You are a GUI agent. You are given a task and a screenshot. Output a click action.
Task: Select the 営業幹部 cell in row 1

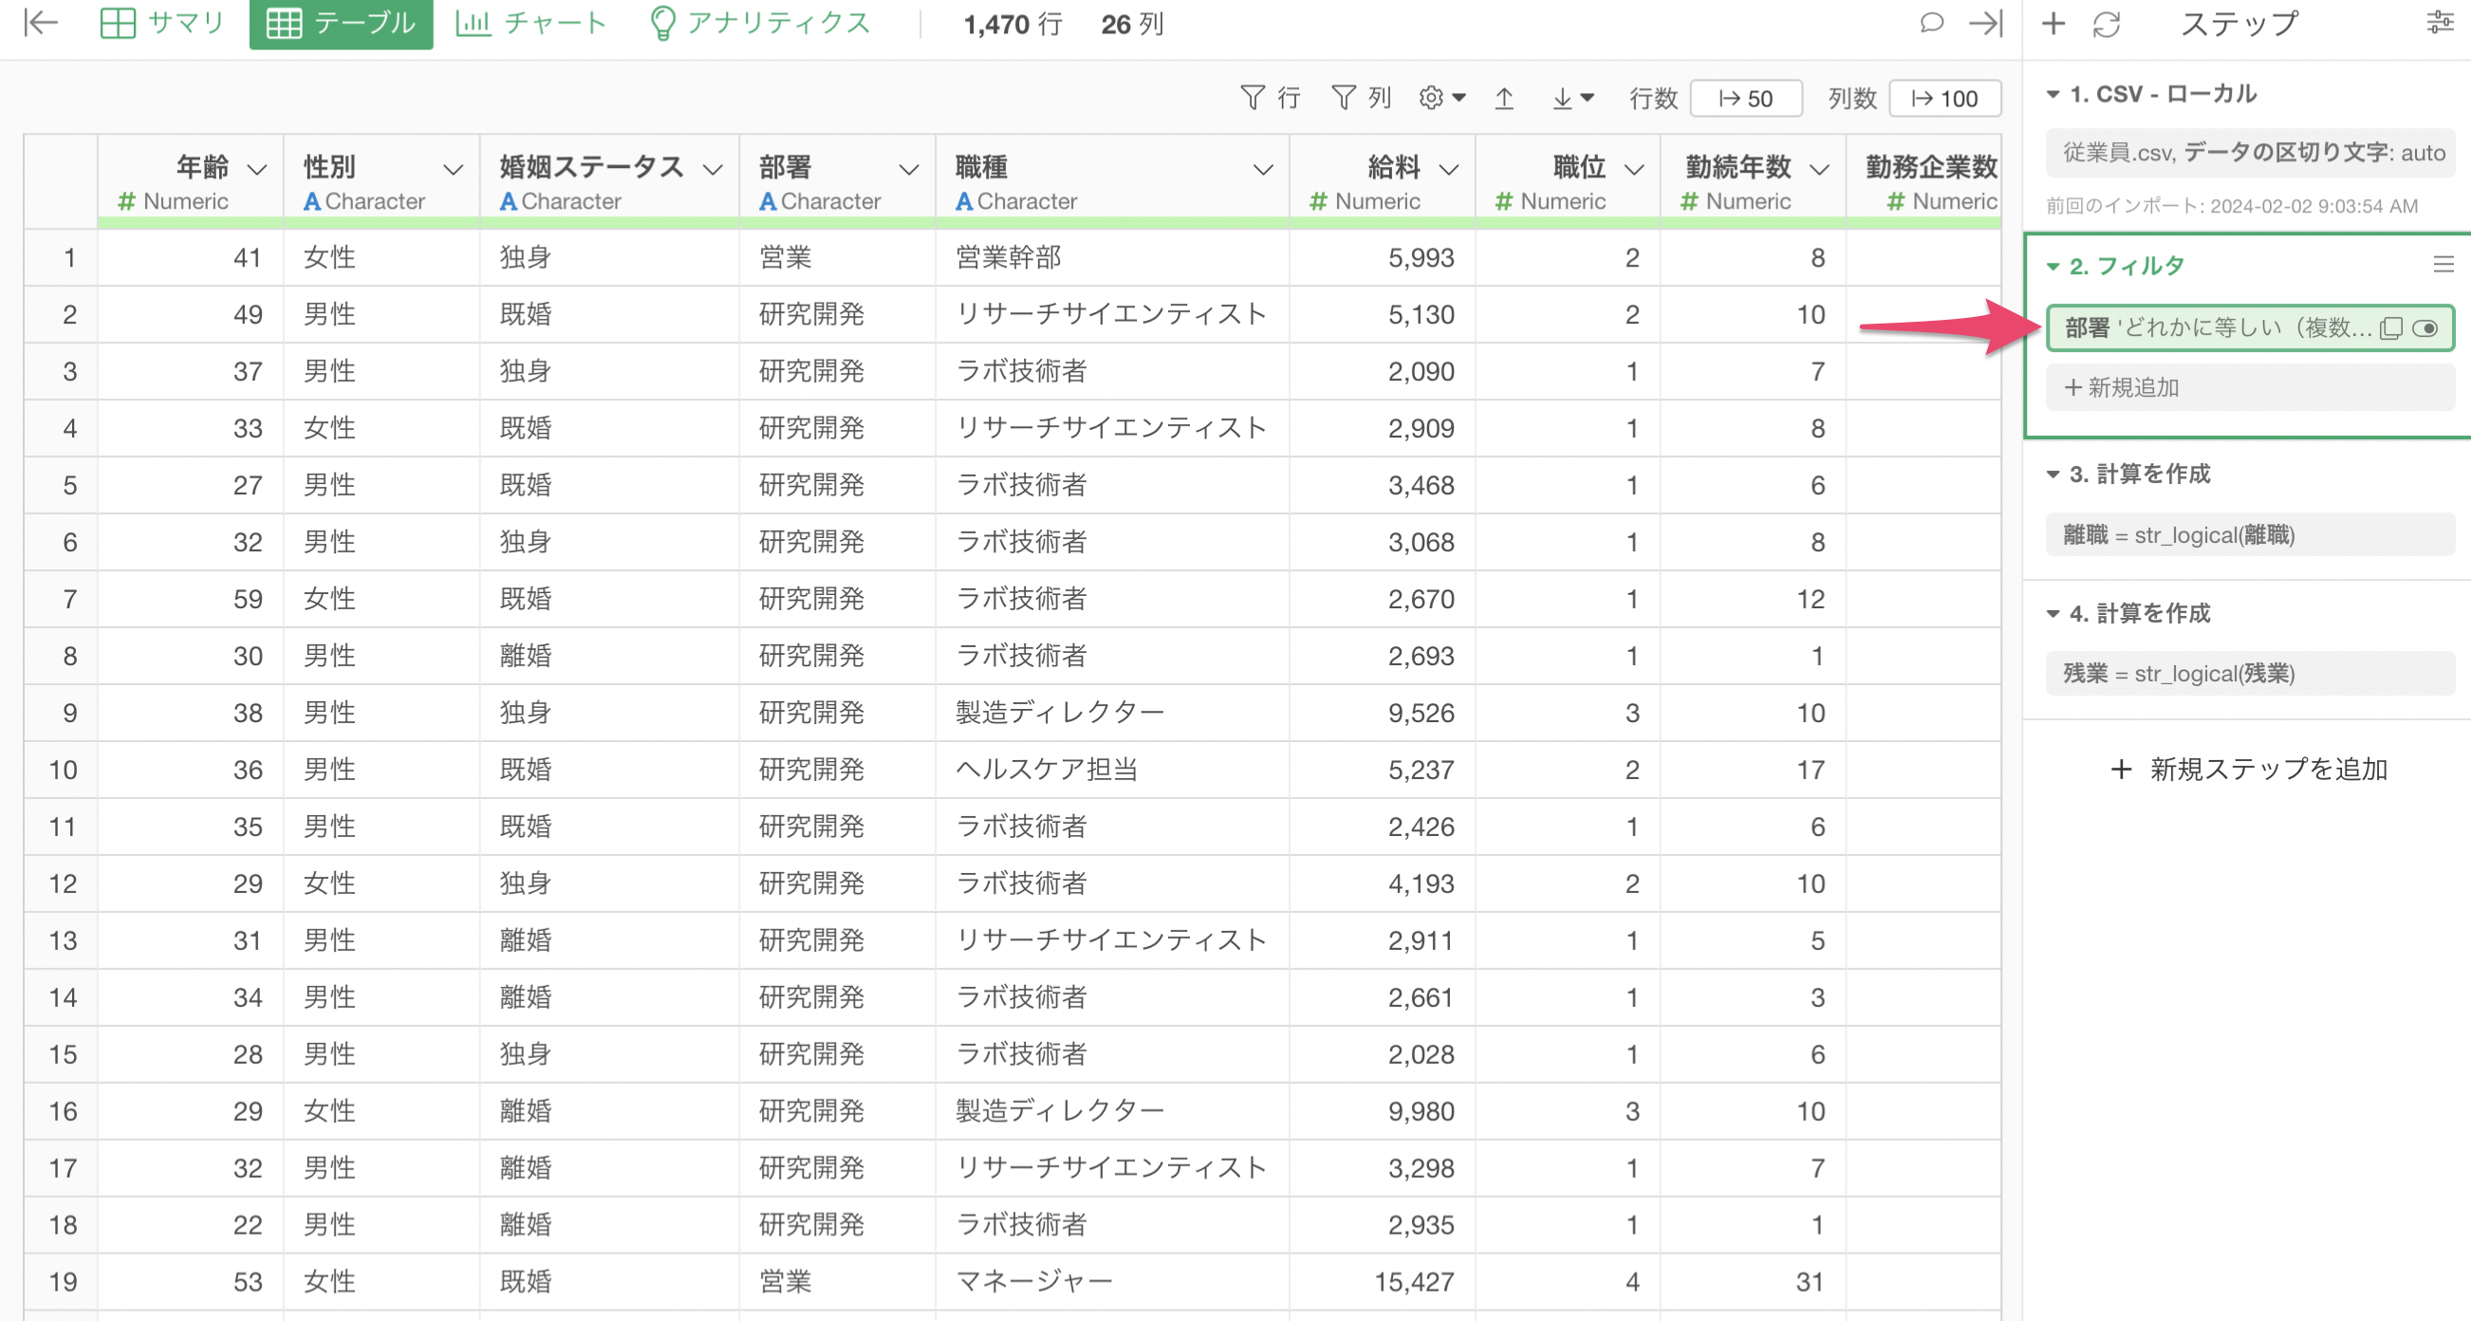pyautogui.click(x=1112, y=257)
